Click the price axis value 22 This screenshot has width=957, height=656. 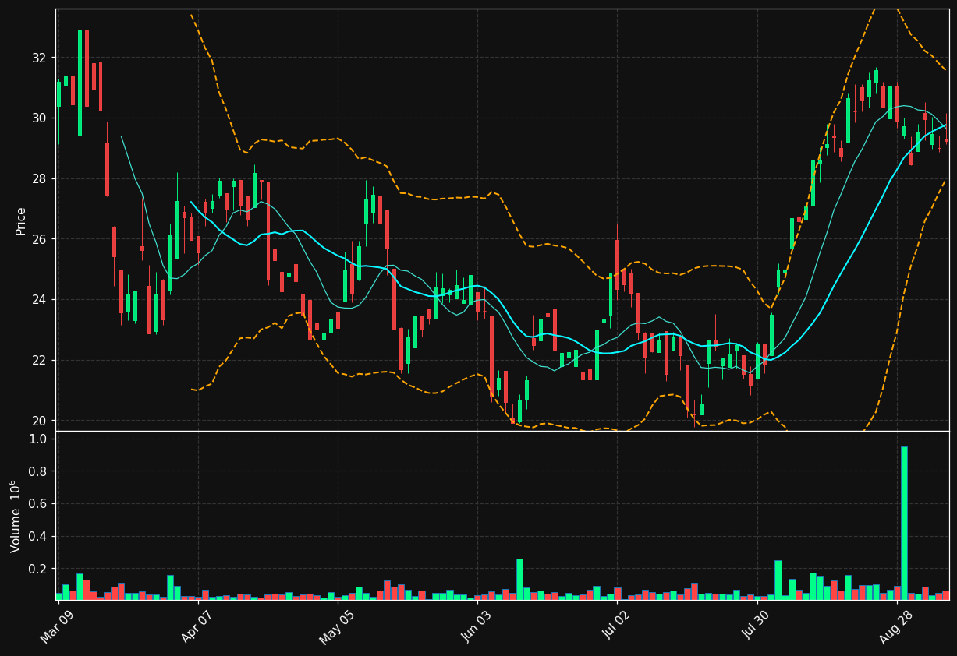coord(40,360)
